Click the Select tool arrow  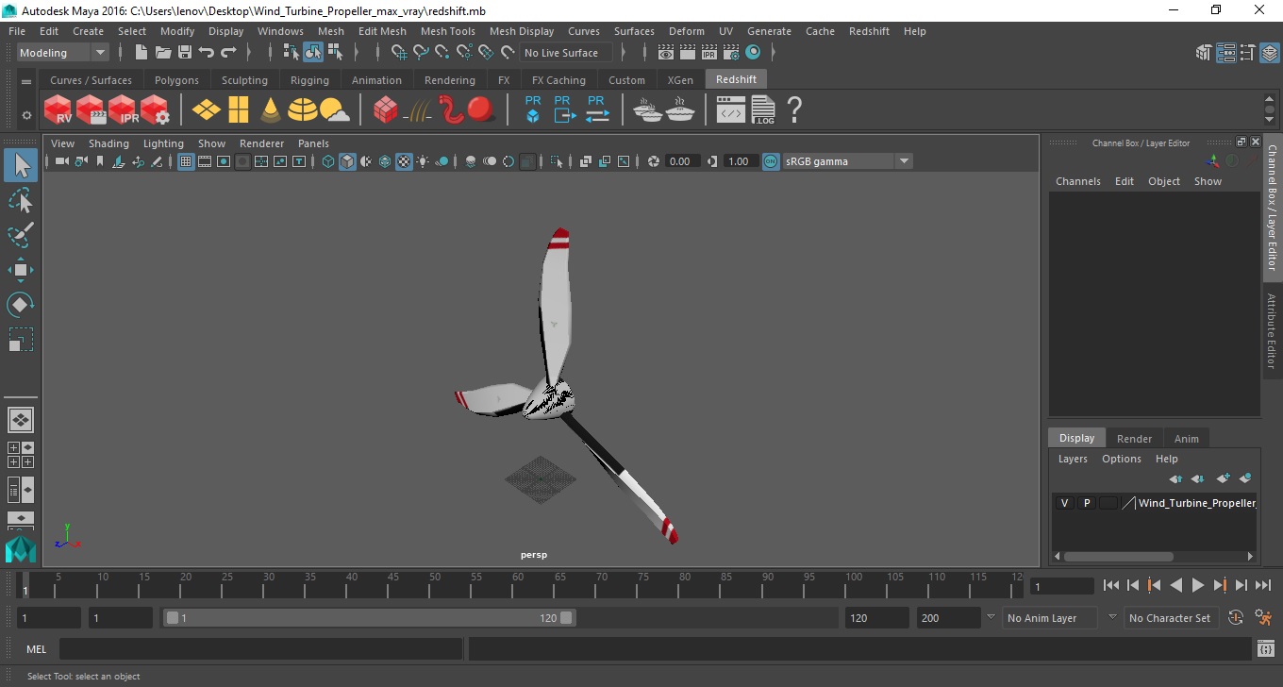[x=21, y=166]
